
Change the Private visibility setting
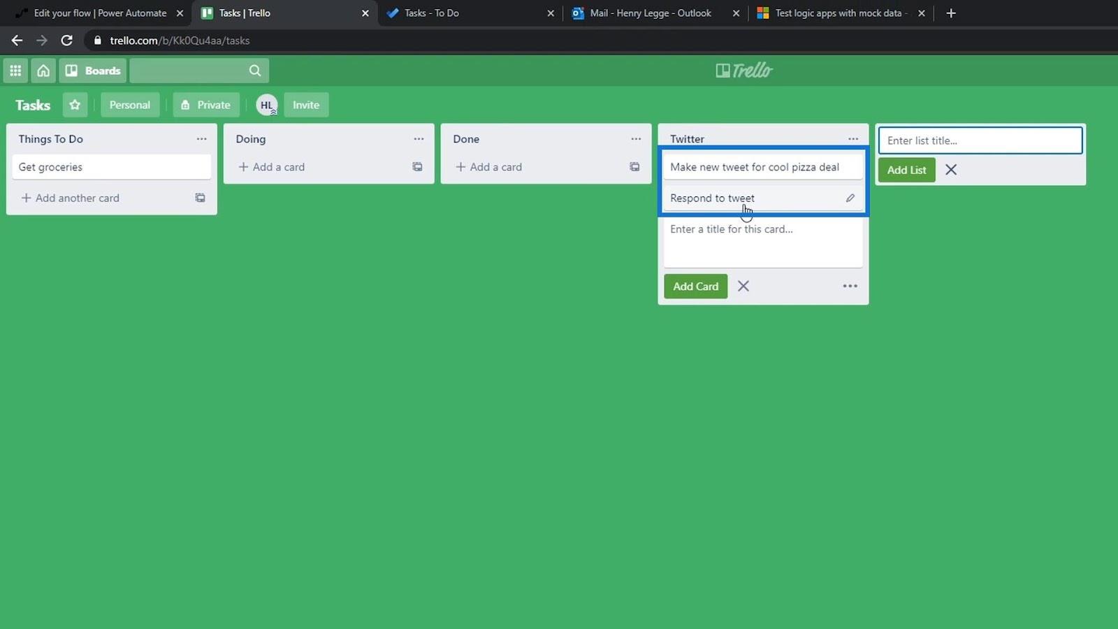pyautogui.click(x=206, y=105)
